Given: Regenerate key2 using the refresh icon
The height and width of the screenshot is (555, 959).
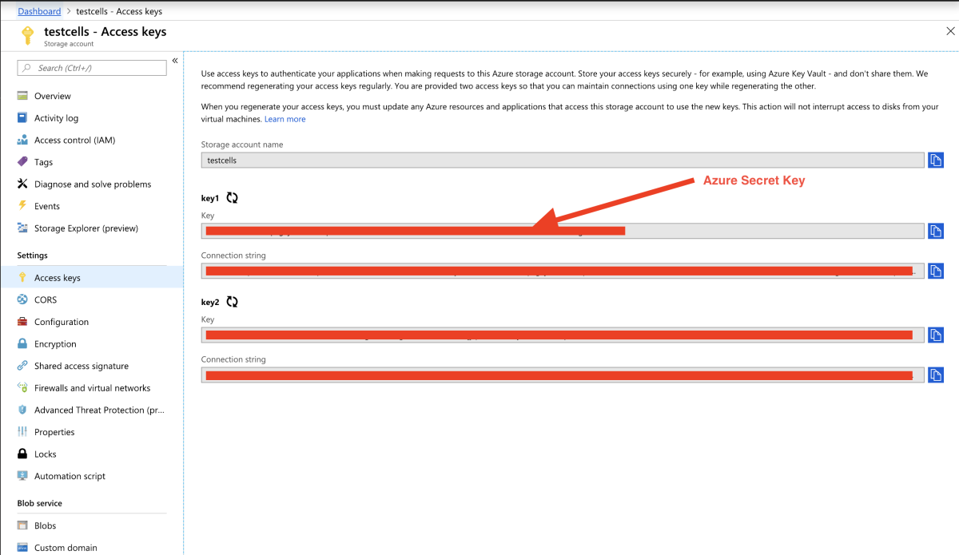Looking at the screenshot, I should coord(232,302).
